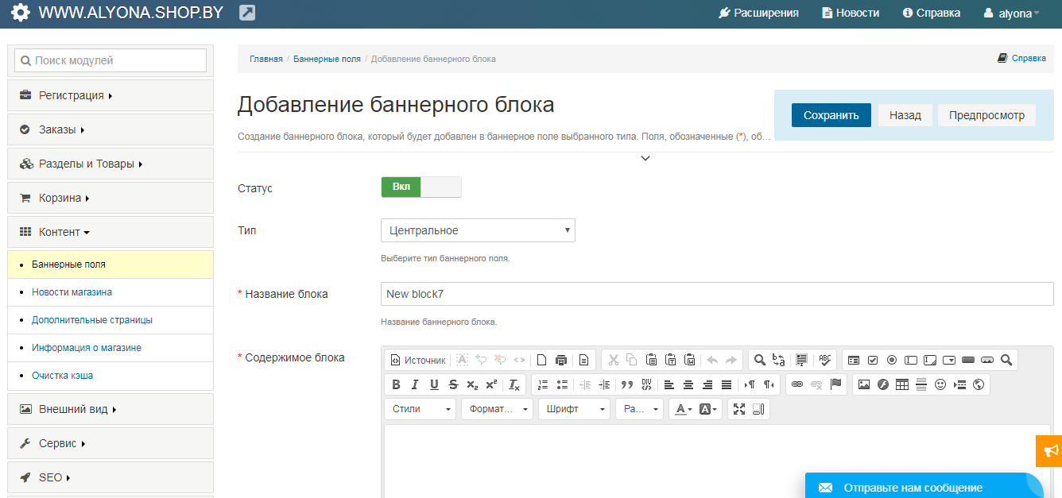Toggle the Статус switch off
Viewport: 1062px width, 498px height.
[x=421, y=187]
